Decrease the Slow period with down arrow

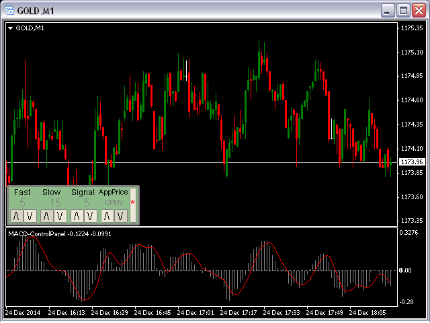(x=60, y=216)
